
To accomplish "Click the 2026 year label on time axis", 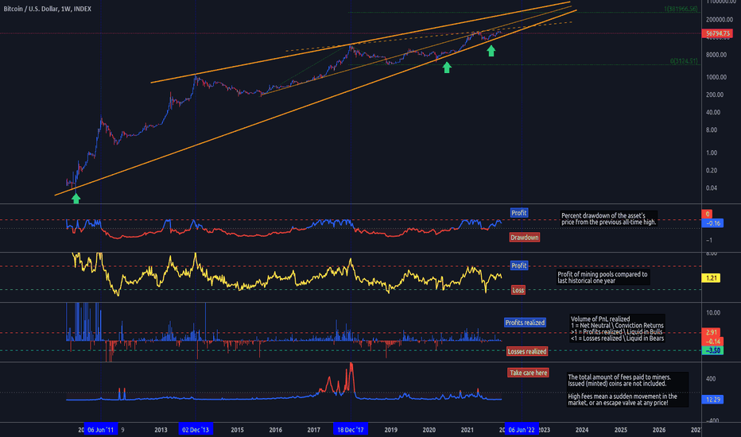I will (x=659, y=430).
